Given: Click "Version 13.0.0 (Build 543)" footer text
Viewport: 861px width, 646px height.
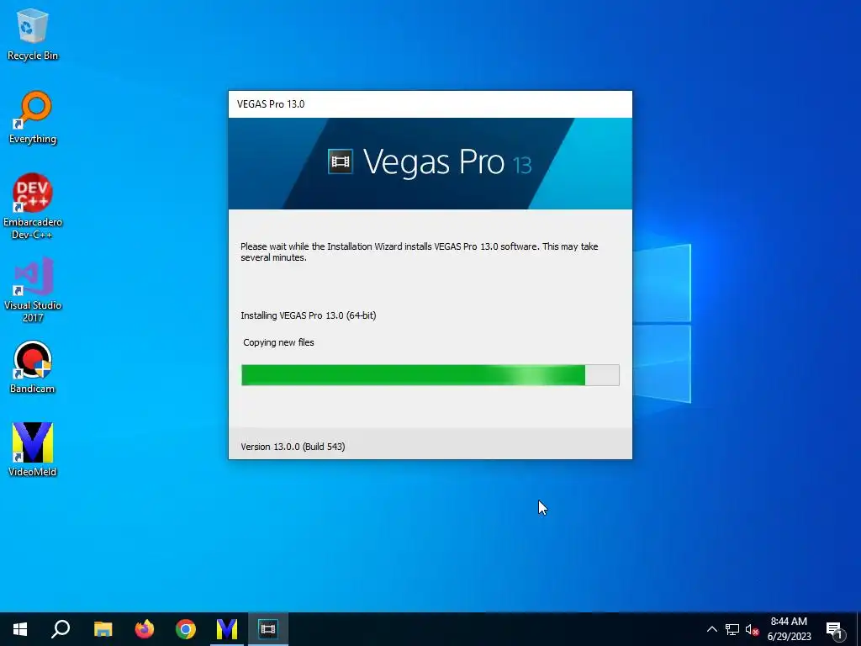Looking at the screenshot, I should [x=293, y=447].
